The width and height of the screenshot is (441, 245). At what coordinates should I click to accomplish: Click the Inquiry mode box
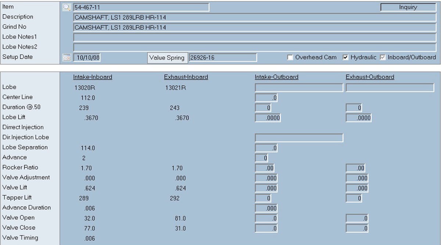408,7
